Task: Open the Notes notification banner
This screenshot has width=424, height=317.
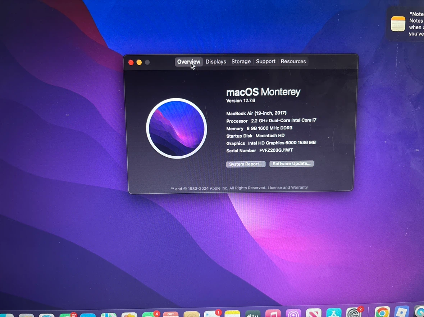Action: click(x=406, y=24)
